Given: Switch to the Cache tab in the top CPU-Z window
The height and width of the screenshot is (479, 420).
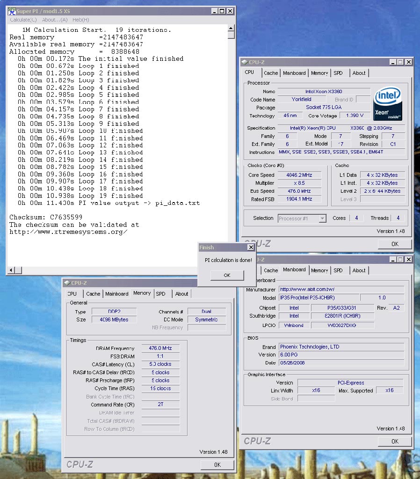Looking at the screenshot, I should tap(271, 73).
